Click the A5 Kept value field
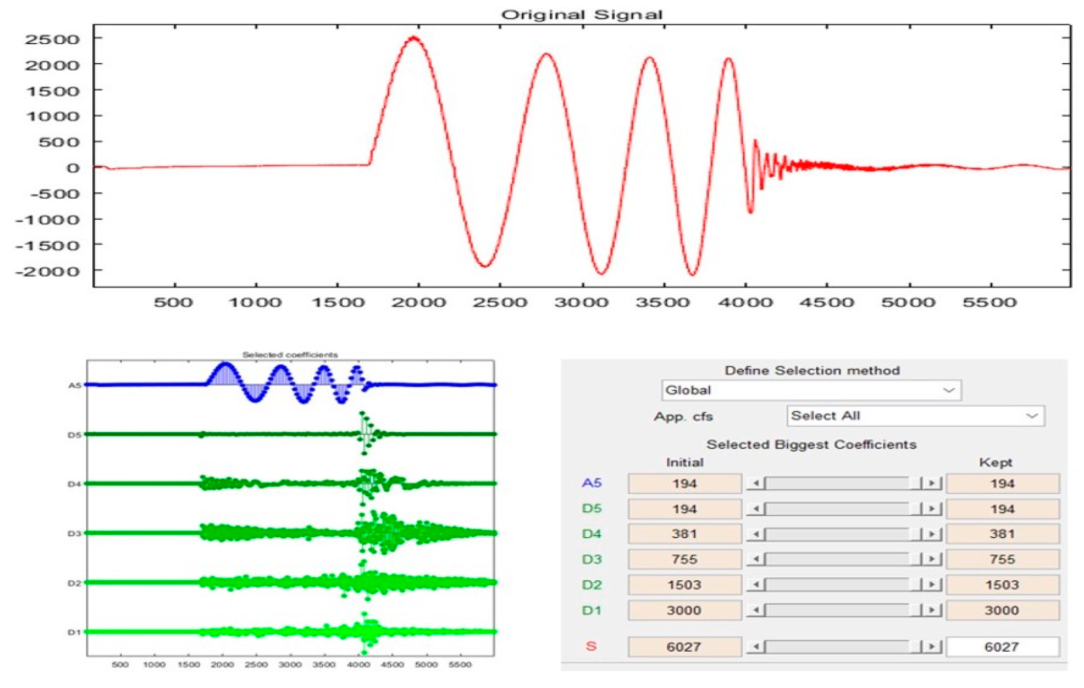Screen dimensions: 1084x688 (x=1002, y=483)
